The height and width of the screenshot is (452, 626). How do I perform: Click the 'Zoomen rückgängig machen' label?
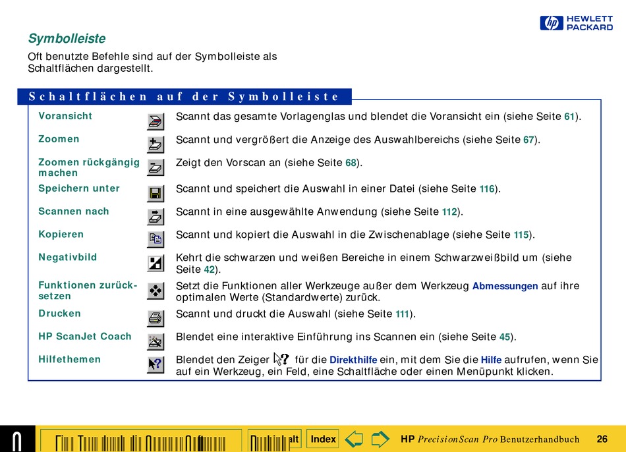click(89, 167)
